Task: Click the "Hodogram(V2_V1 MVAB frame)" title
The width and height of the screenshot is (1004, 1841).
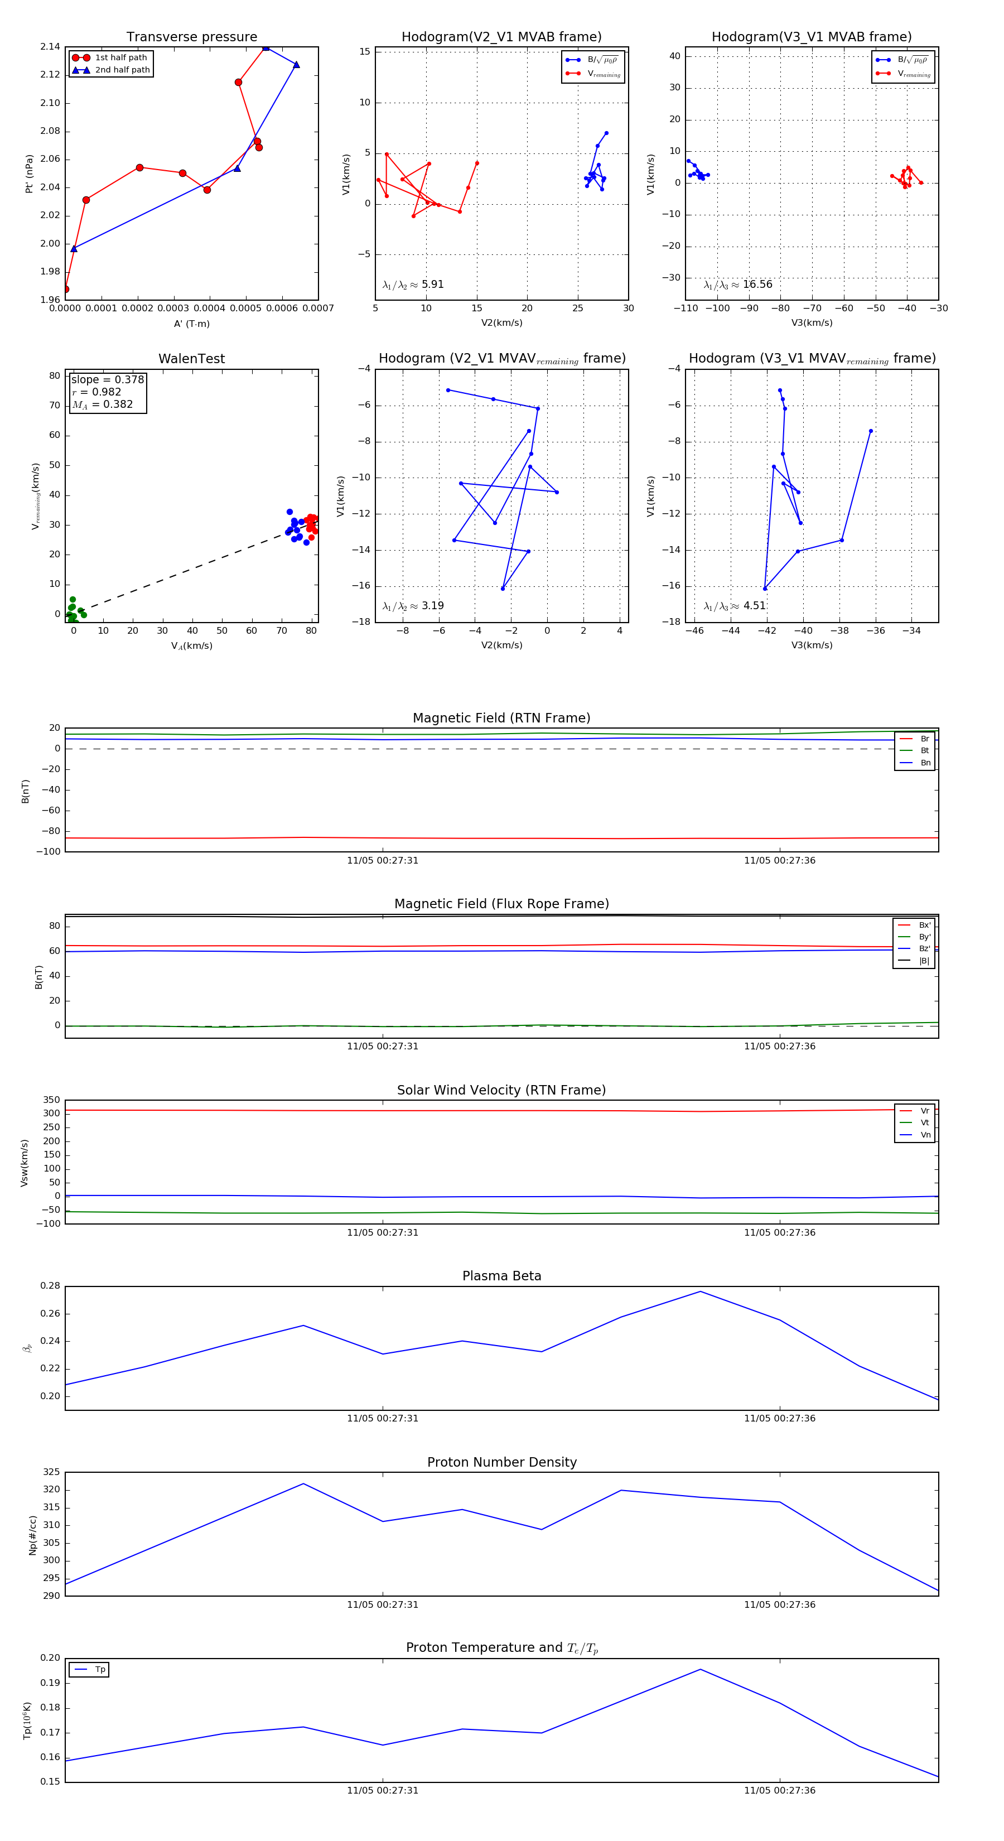Action: pyautogui.click(x=501, y=37)
